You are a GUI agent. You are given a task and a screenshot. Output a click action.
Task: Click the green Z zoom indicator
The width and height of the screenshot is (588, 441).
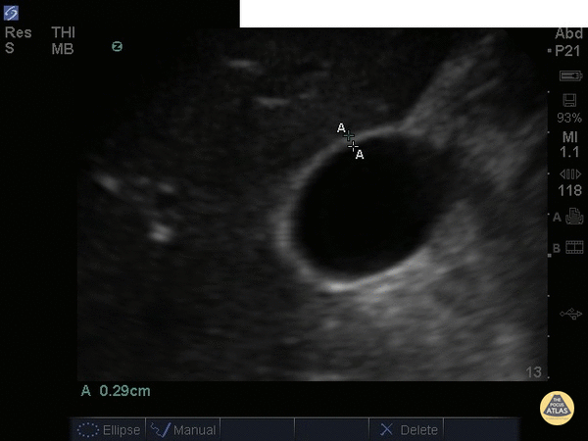point(117,46)
